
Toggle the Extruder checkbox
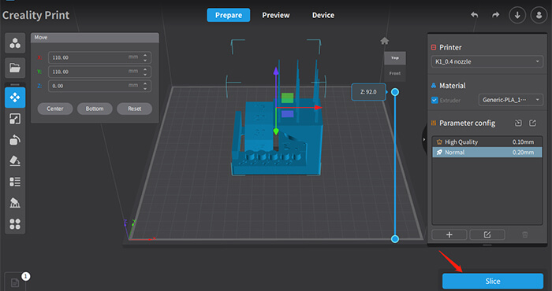click(435, 100)
